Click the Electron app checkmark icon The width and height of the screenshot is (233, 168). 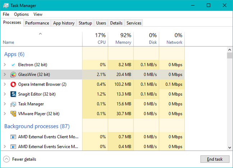point(13,65)
